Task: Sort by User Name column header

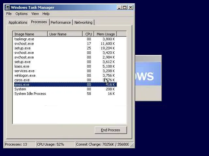Action: pyautogui.click(x=65, y=34)
